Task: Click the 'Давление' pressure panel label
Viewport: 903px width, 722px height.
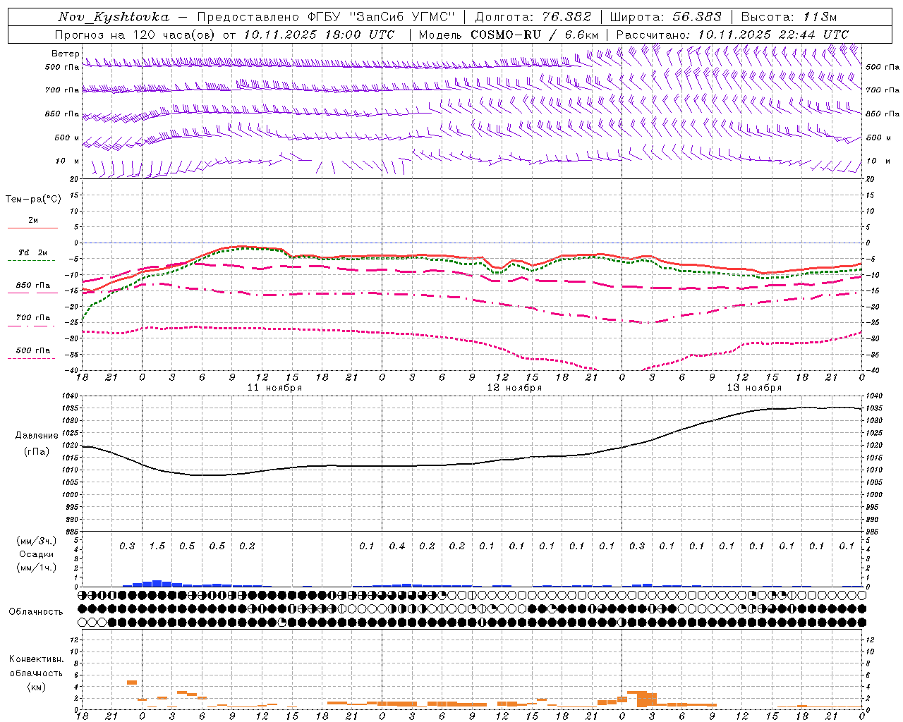Action: 37,436
